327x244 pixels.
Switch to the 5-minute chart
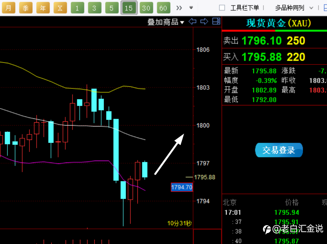pyautogui.click(x=112, y=8)
